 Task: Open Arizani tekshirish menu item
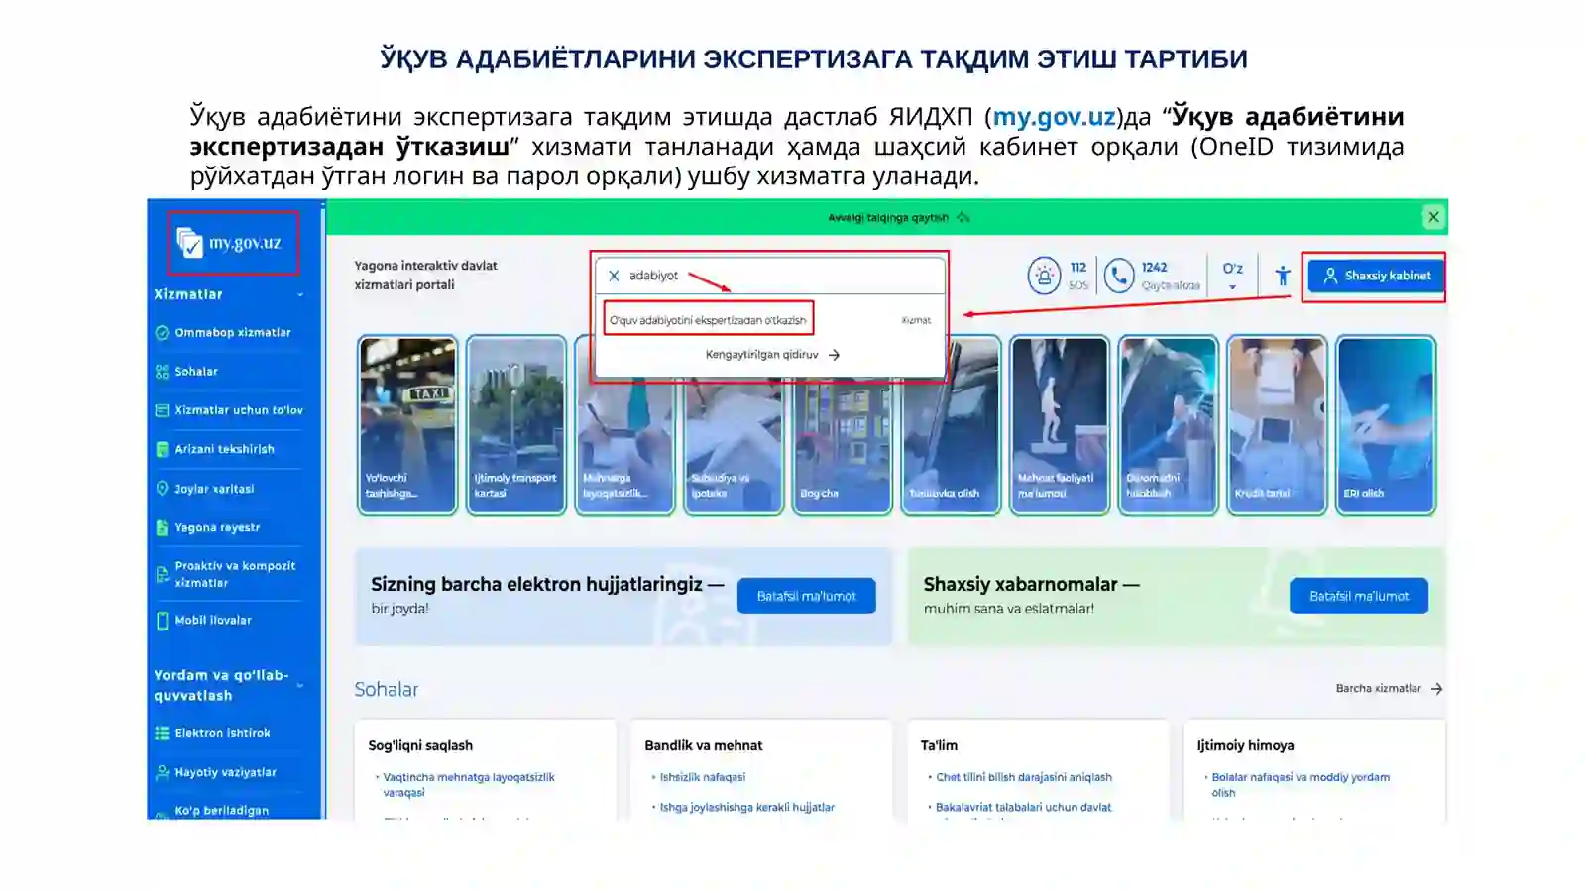pyautogui.click(x=225, y=449)
